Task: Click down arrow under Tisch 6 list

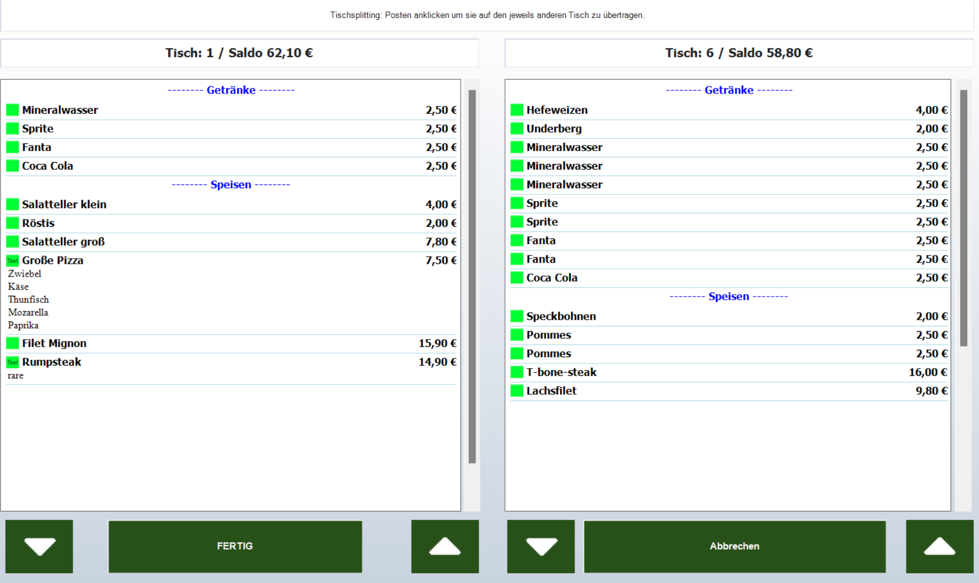Action: pyautogui.click(x=541, y=546)
